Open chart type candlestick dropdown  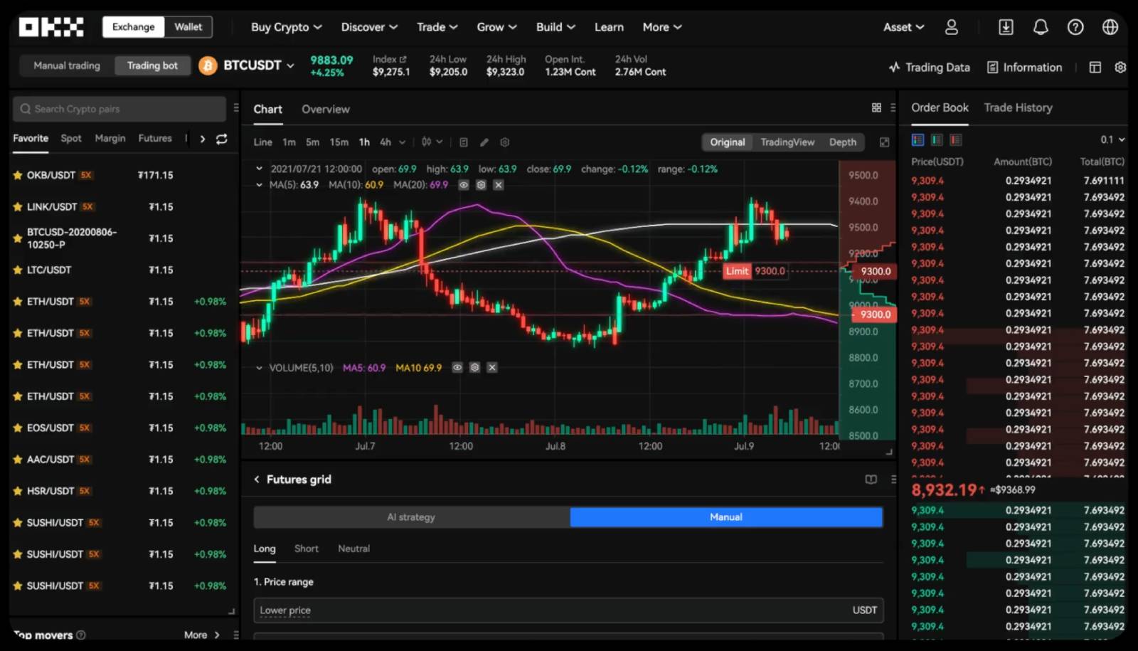click(432, 142)
